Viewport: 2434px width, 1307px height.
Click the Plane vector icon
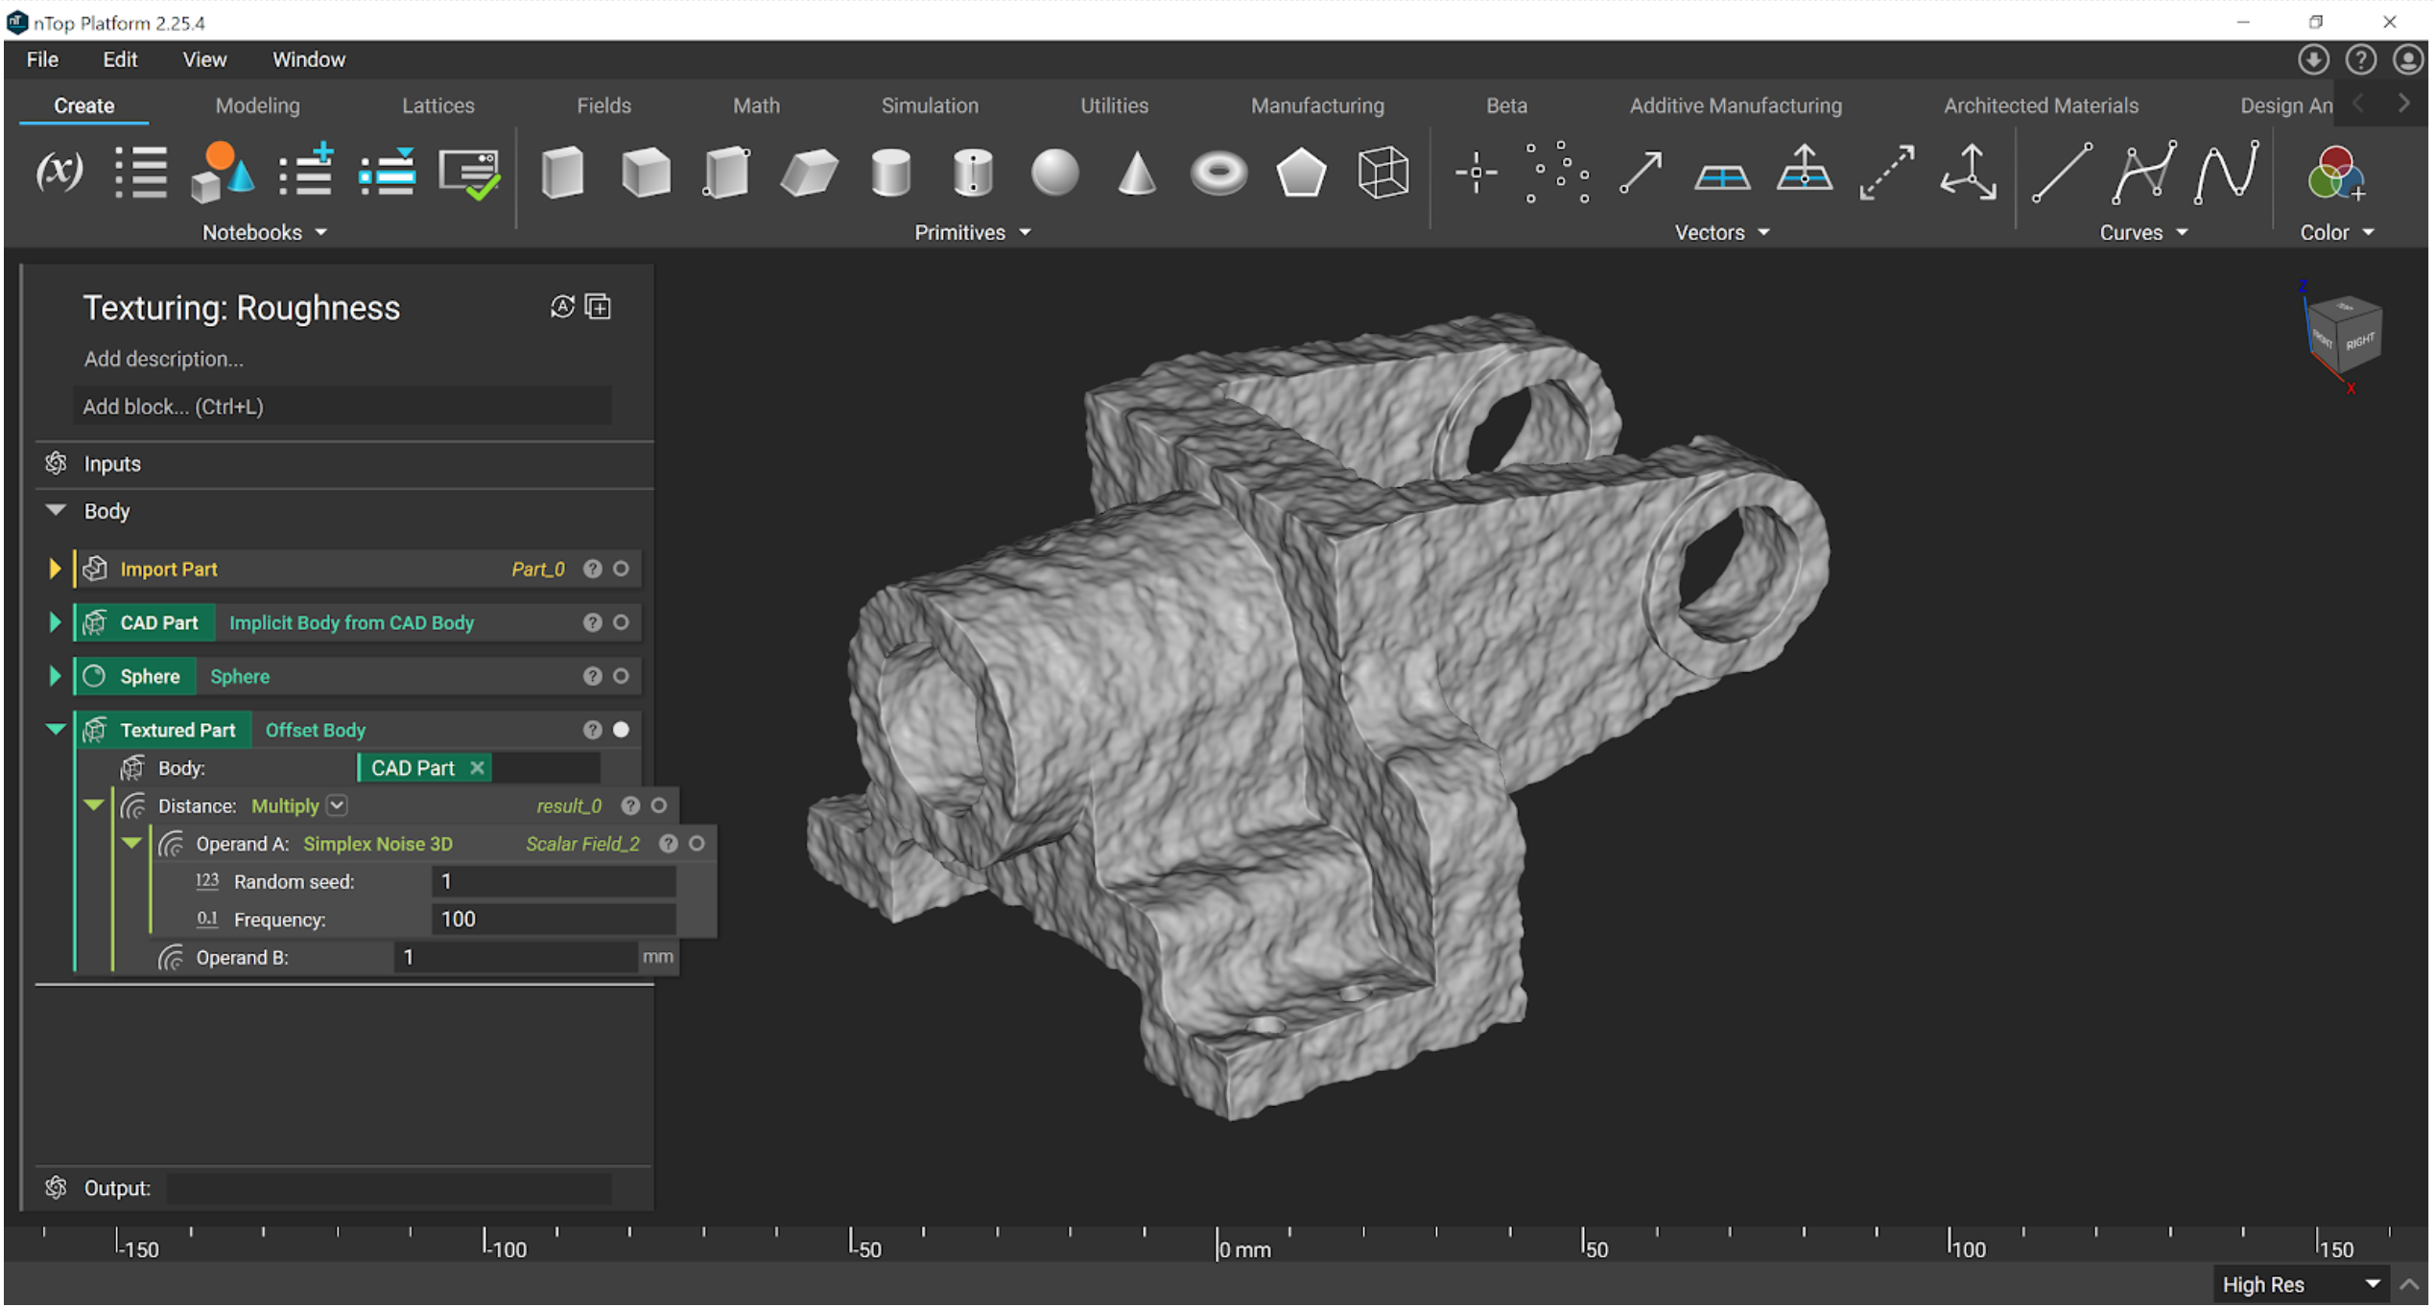click(x=1722, y=176)
